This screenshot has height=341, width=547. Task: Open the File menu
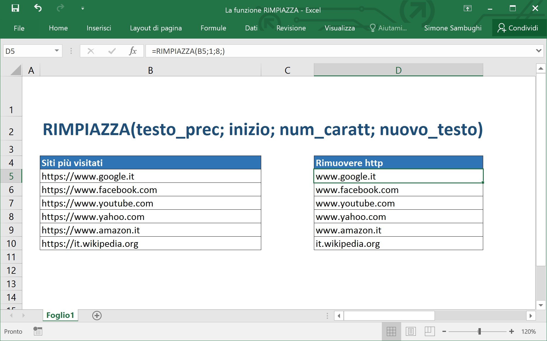point(19,28)
